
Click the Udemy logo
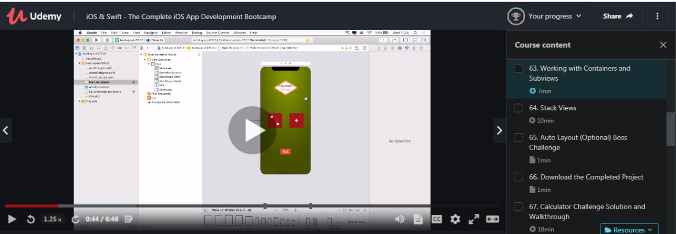[x=34, y=16]
